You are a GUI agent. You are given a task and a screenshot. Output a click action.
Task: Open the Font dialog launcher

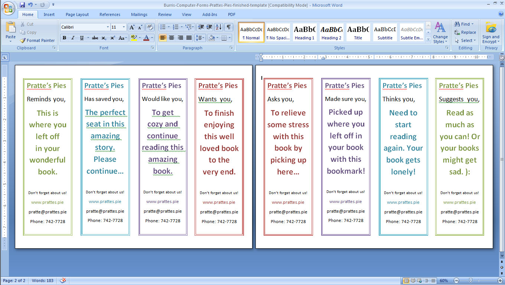coord(152,48)
